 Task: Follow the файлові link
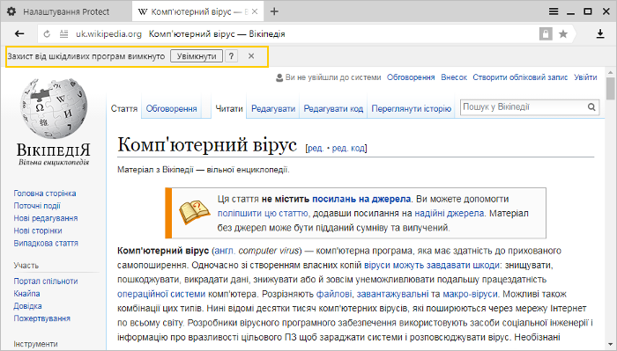[x=334, y=294]
